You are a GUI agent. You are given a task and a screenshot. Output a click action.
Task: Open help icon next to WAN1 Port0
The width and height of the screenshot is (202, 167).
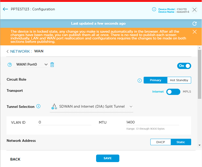(10, 65)
